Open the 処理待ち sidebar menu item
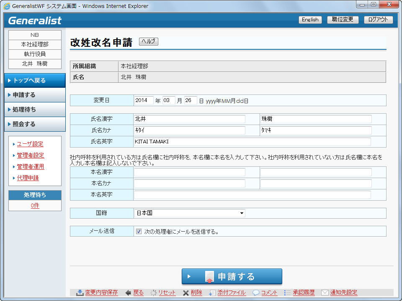 click(35, 110)
